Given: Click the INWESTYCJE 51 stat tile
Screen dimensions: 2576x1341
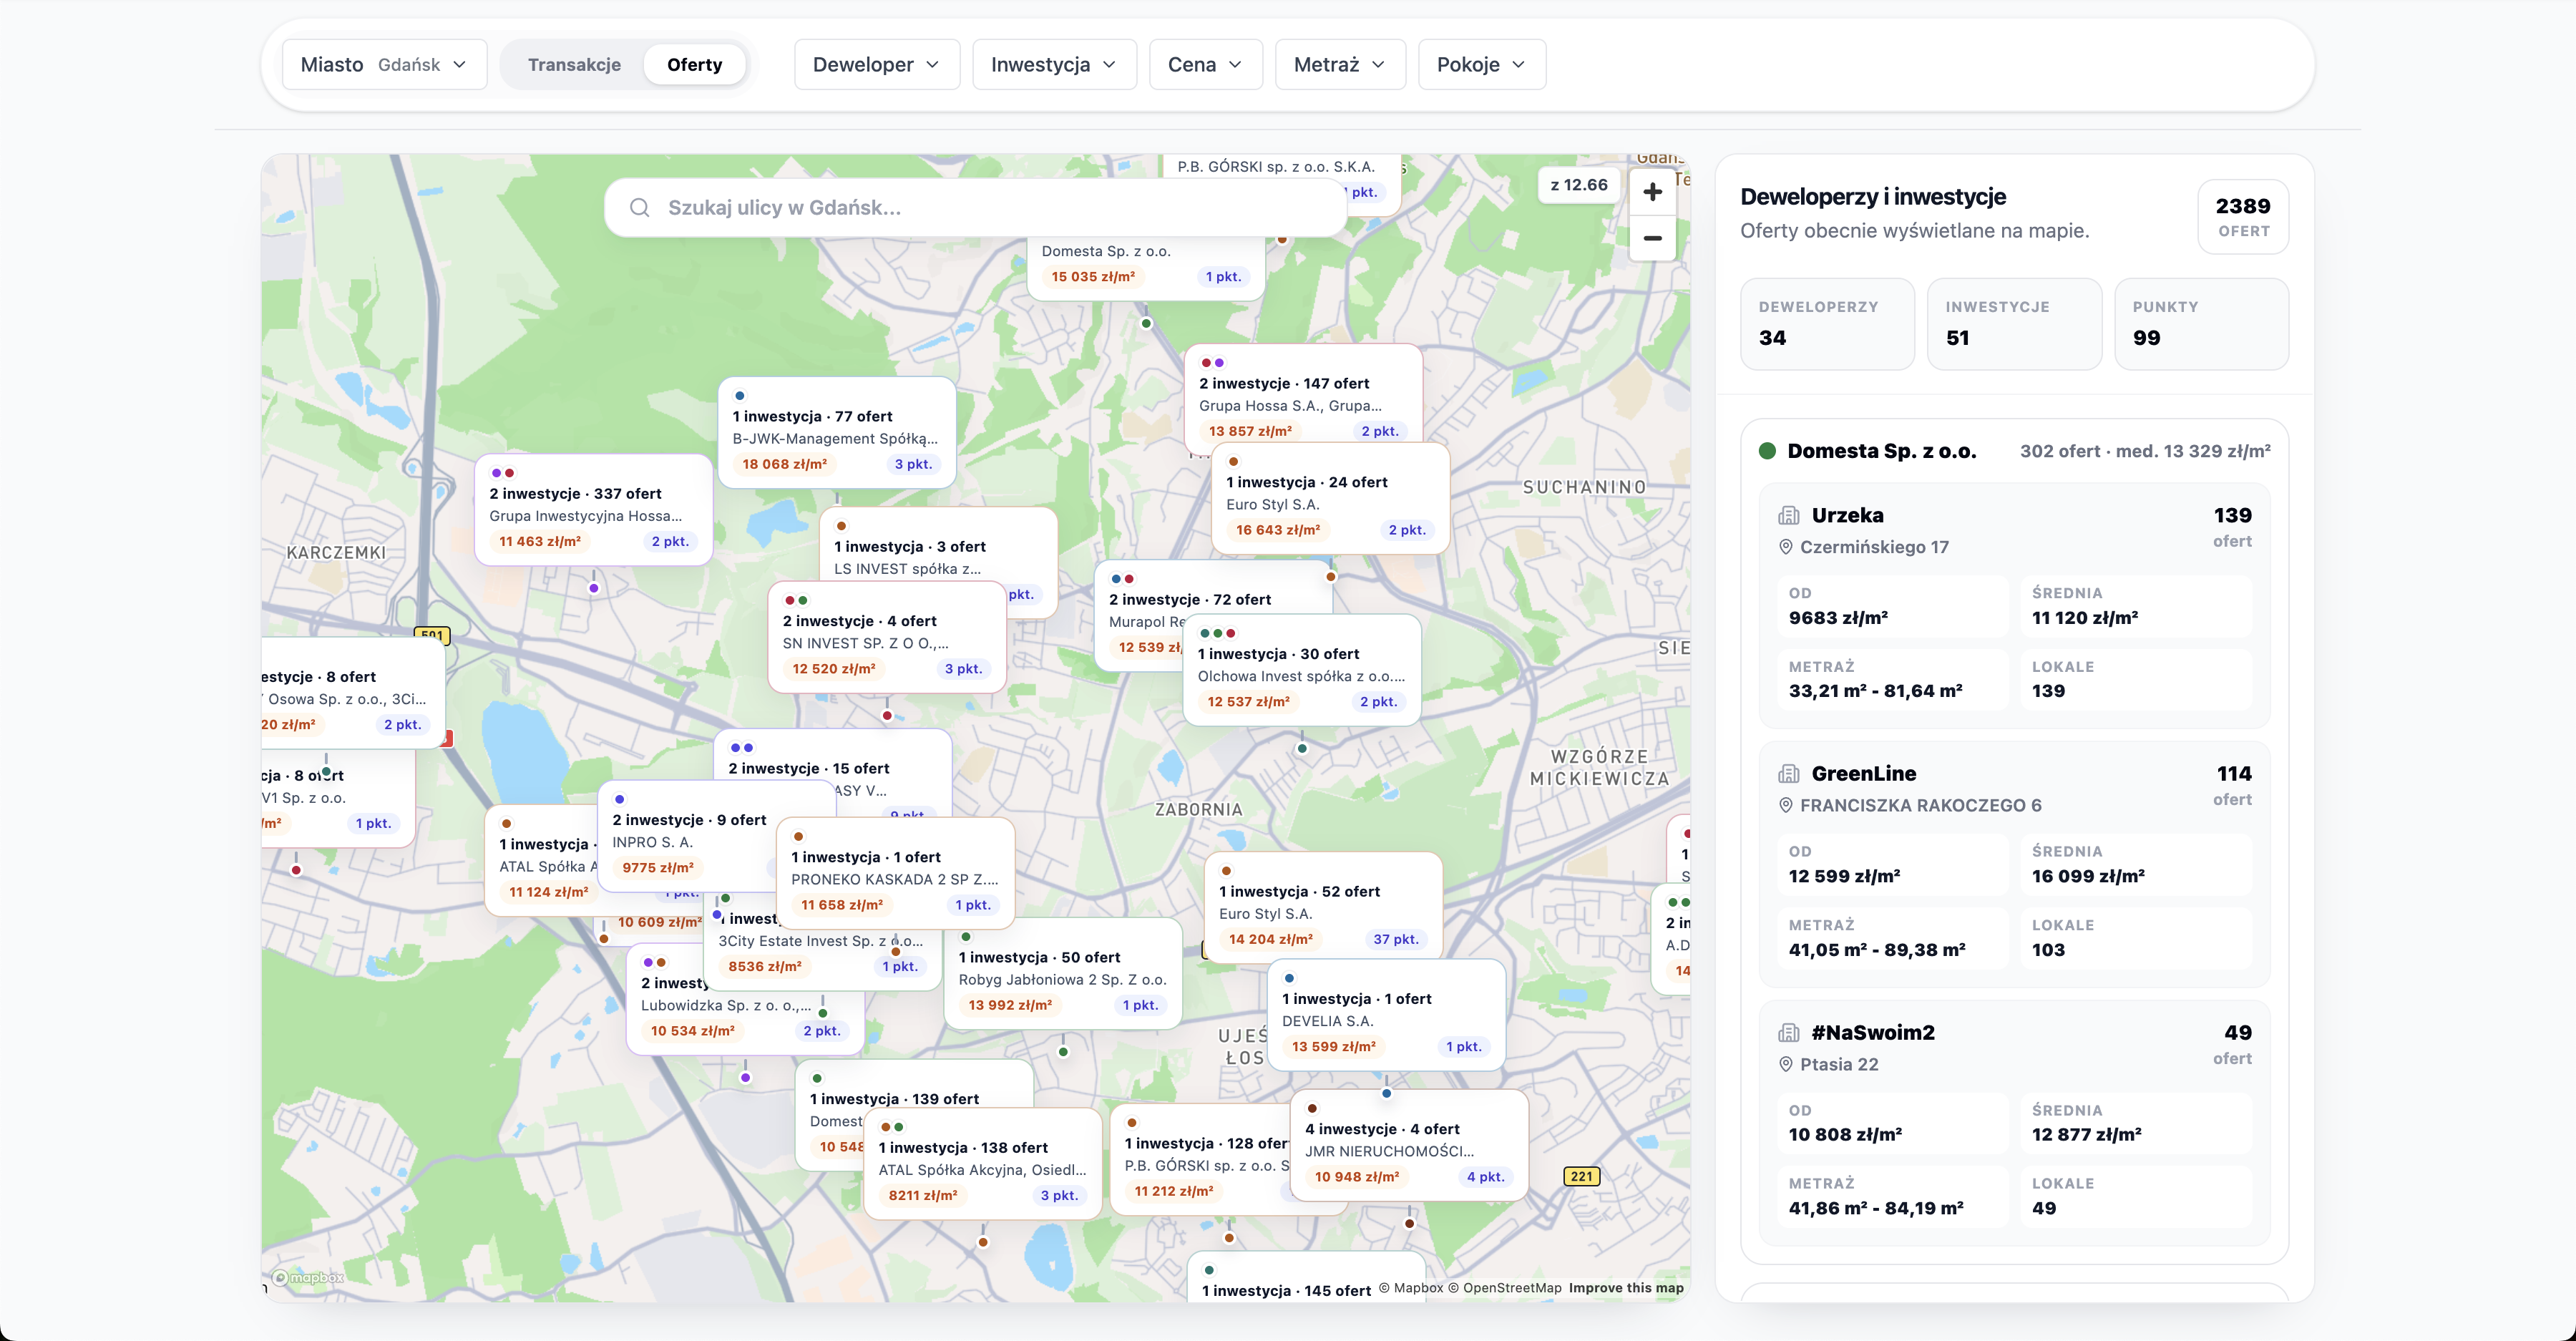Looking at the screenshot, I should pos(2014,324).
